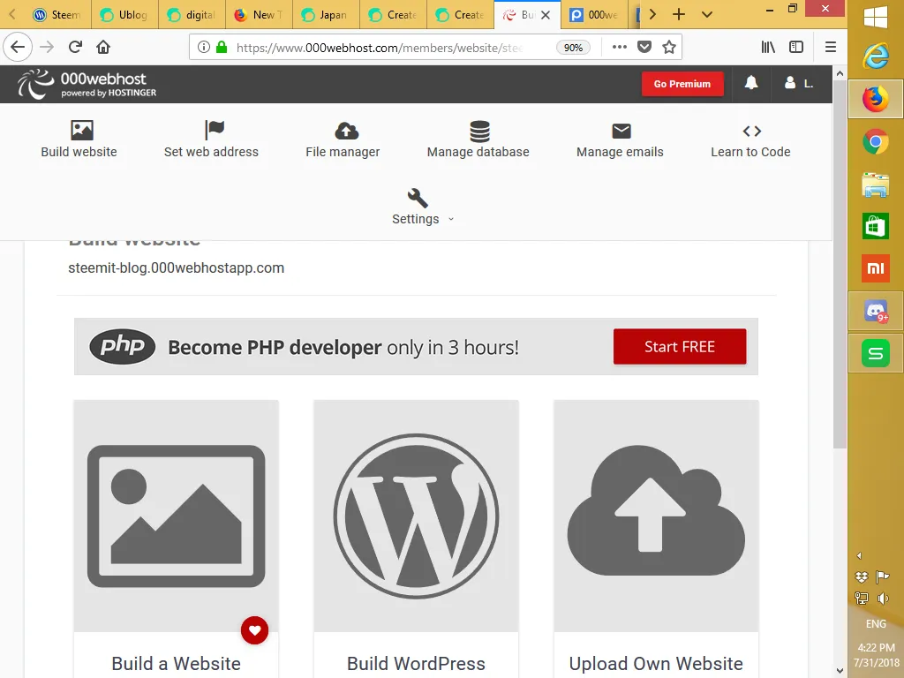Open the Set web address flag icon
904x678 pixels.
tap(214, 130)
